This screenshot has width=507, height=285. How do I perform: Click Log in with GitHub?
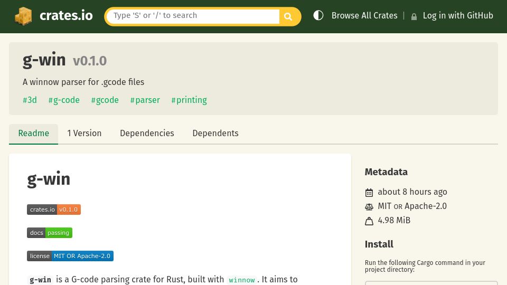click(458, 15)
